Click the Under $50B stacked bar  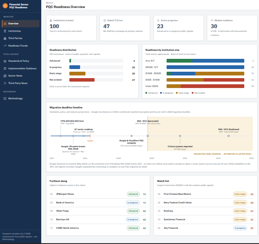(205, 86)
